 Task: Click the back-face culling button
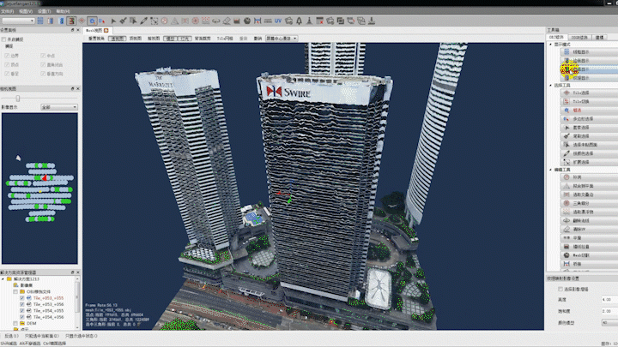point(203,39)
